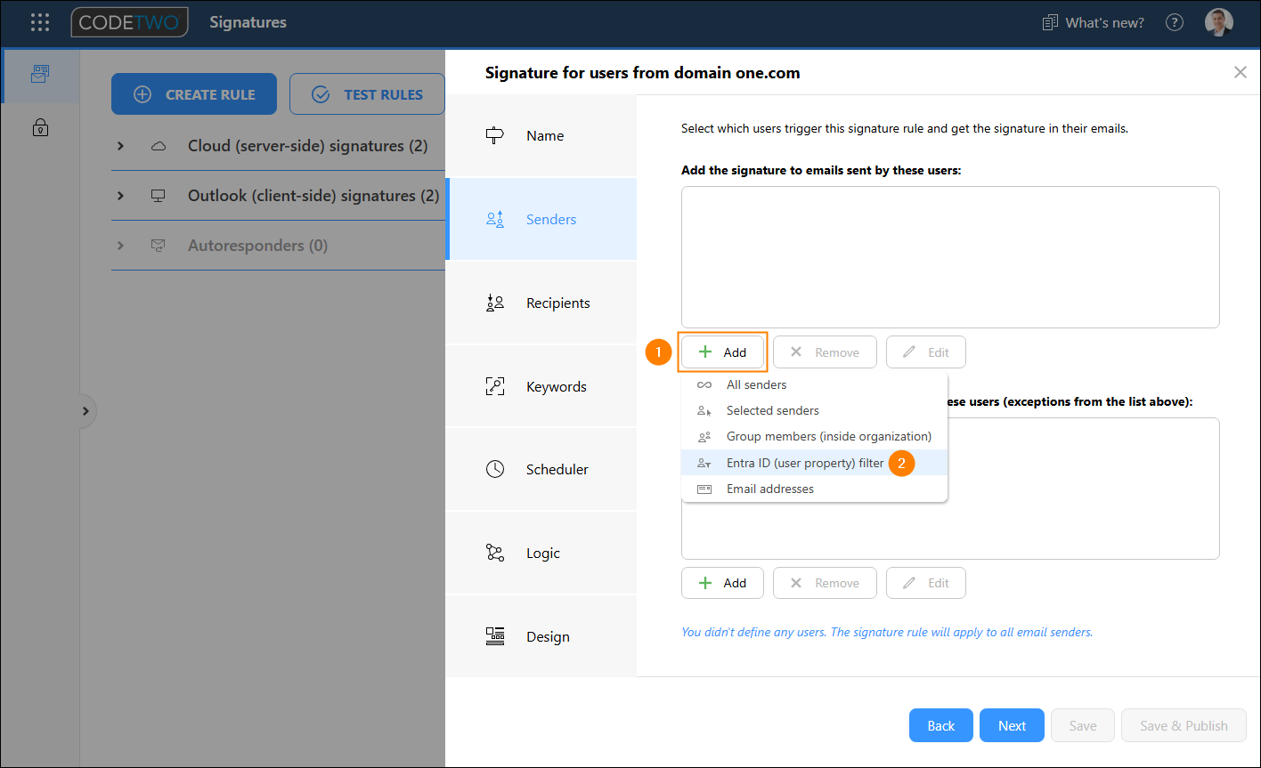The width and height of the screenshot is (1261, 768).
Task: Click the Signatures title in header
Action: click(248, 23)
